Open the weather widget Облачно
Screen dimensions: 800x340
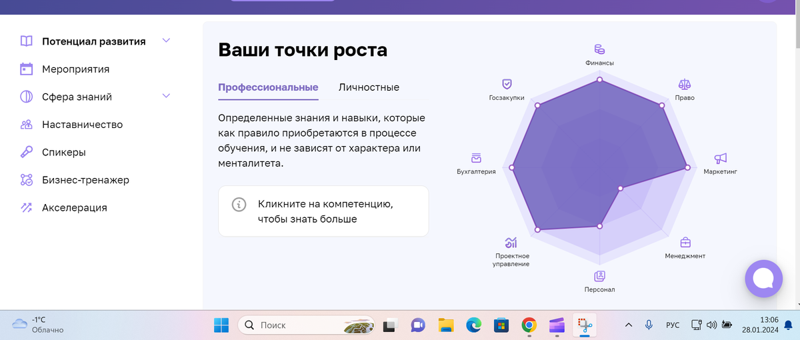coord(38,325)
